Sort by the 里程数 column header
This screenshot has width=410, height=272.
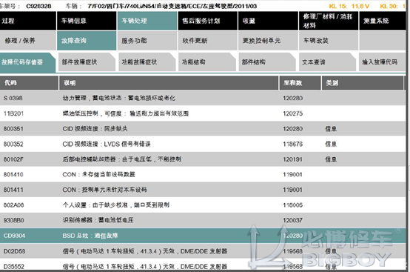coord(300,83)
